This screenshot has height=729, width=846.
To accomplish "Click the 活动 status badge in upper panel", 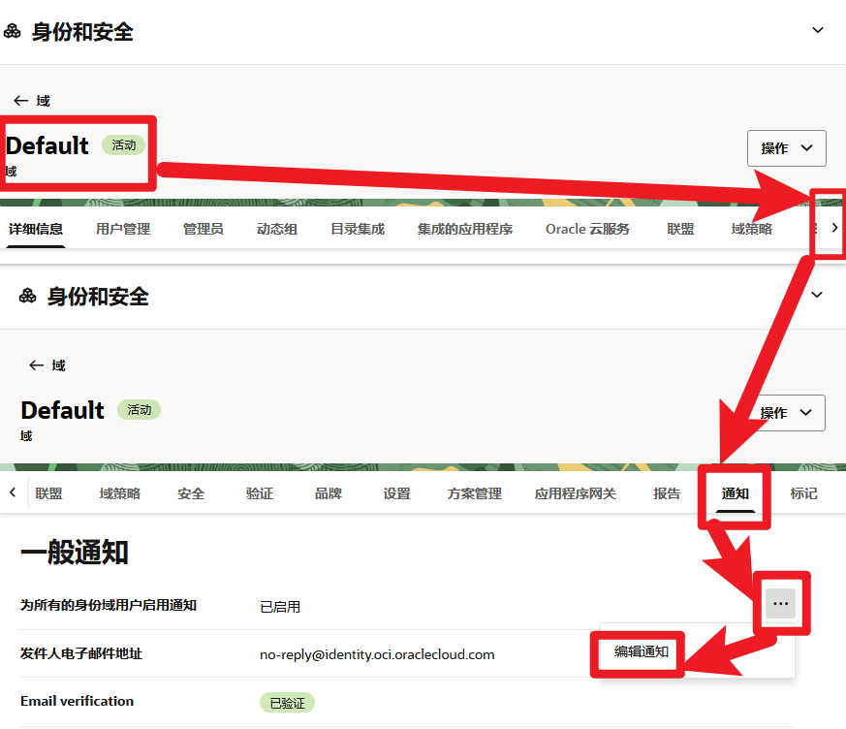I will [x=123, y=145].
